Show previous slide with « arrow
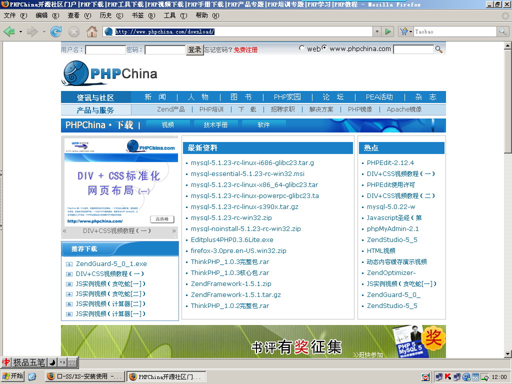Image resolution: width=512 pixels, height=384 pixels. (x=64, y=231)
